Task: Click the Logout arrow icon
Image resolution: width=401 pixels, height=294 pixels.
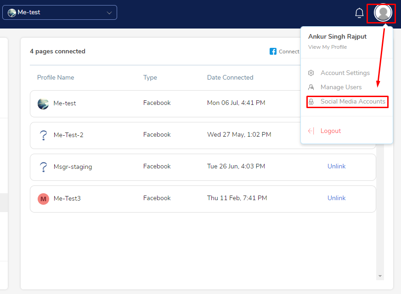Action: [x=311, y=131]
